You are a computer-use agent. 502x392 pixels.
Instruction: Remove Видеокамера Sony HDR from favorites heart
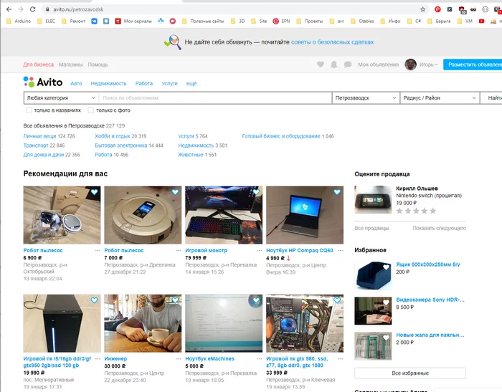coord(387,302)
